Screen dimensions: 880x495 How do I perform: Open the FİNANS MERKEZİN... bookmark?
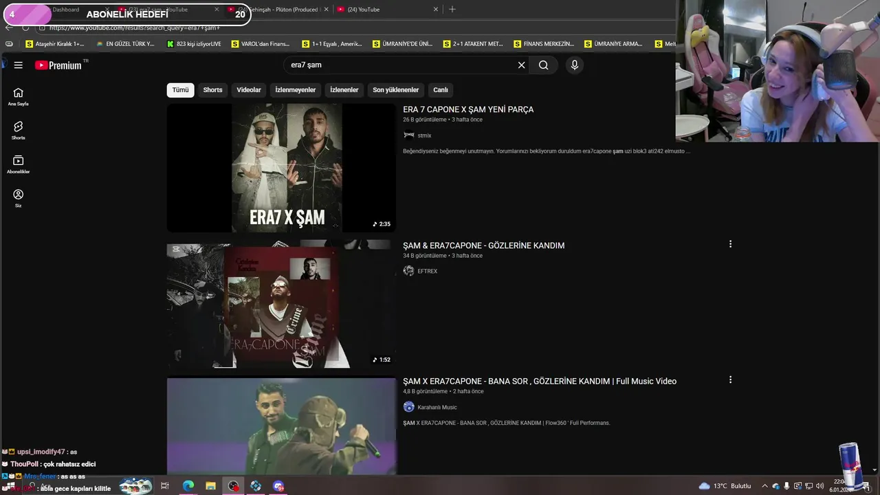coord(544,44)
